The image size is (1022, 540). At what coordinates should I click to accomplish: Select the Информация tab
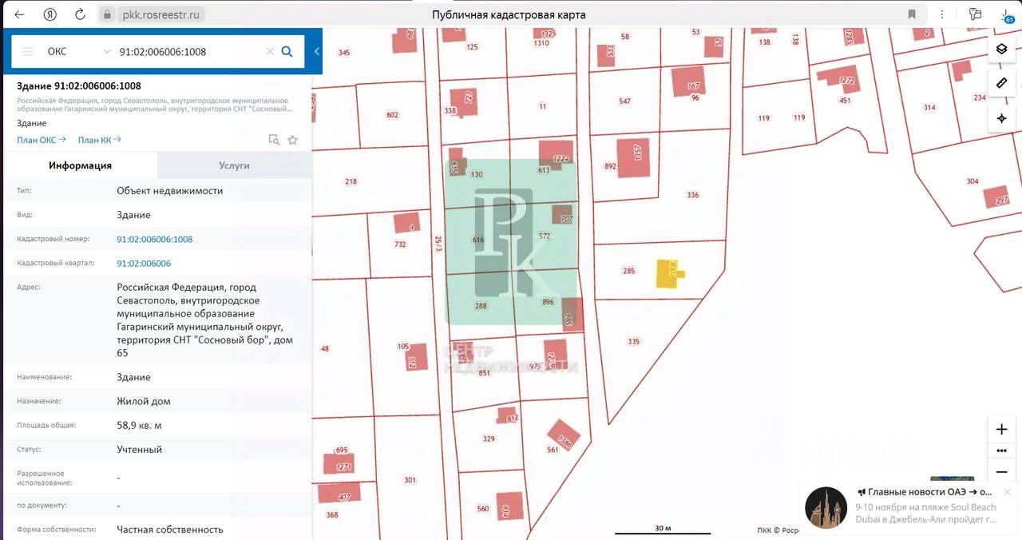click(80, 165)
